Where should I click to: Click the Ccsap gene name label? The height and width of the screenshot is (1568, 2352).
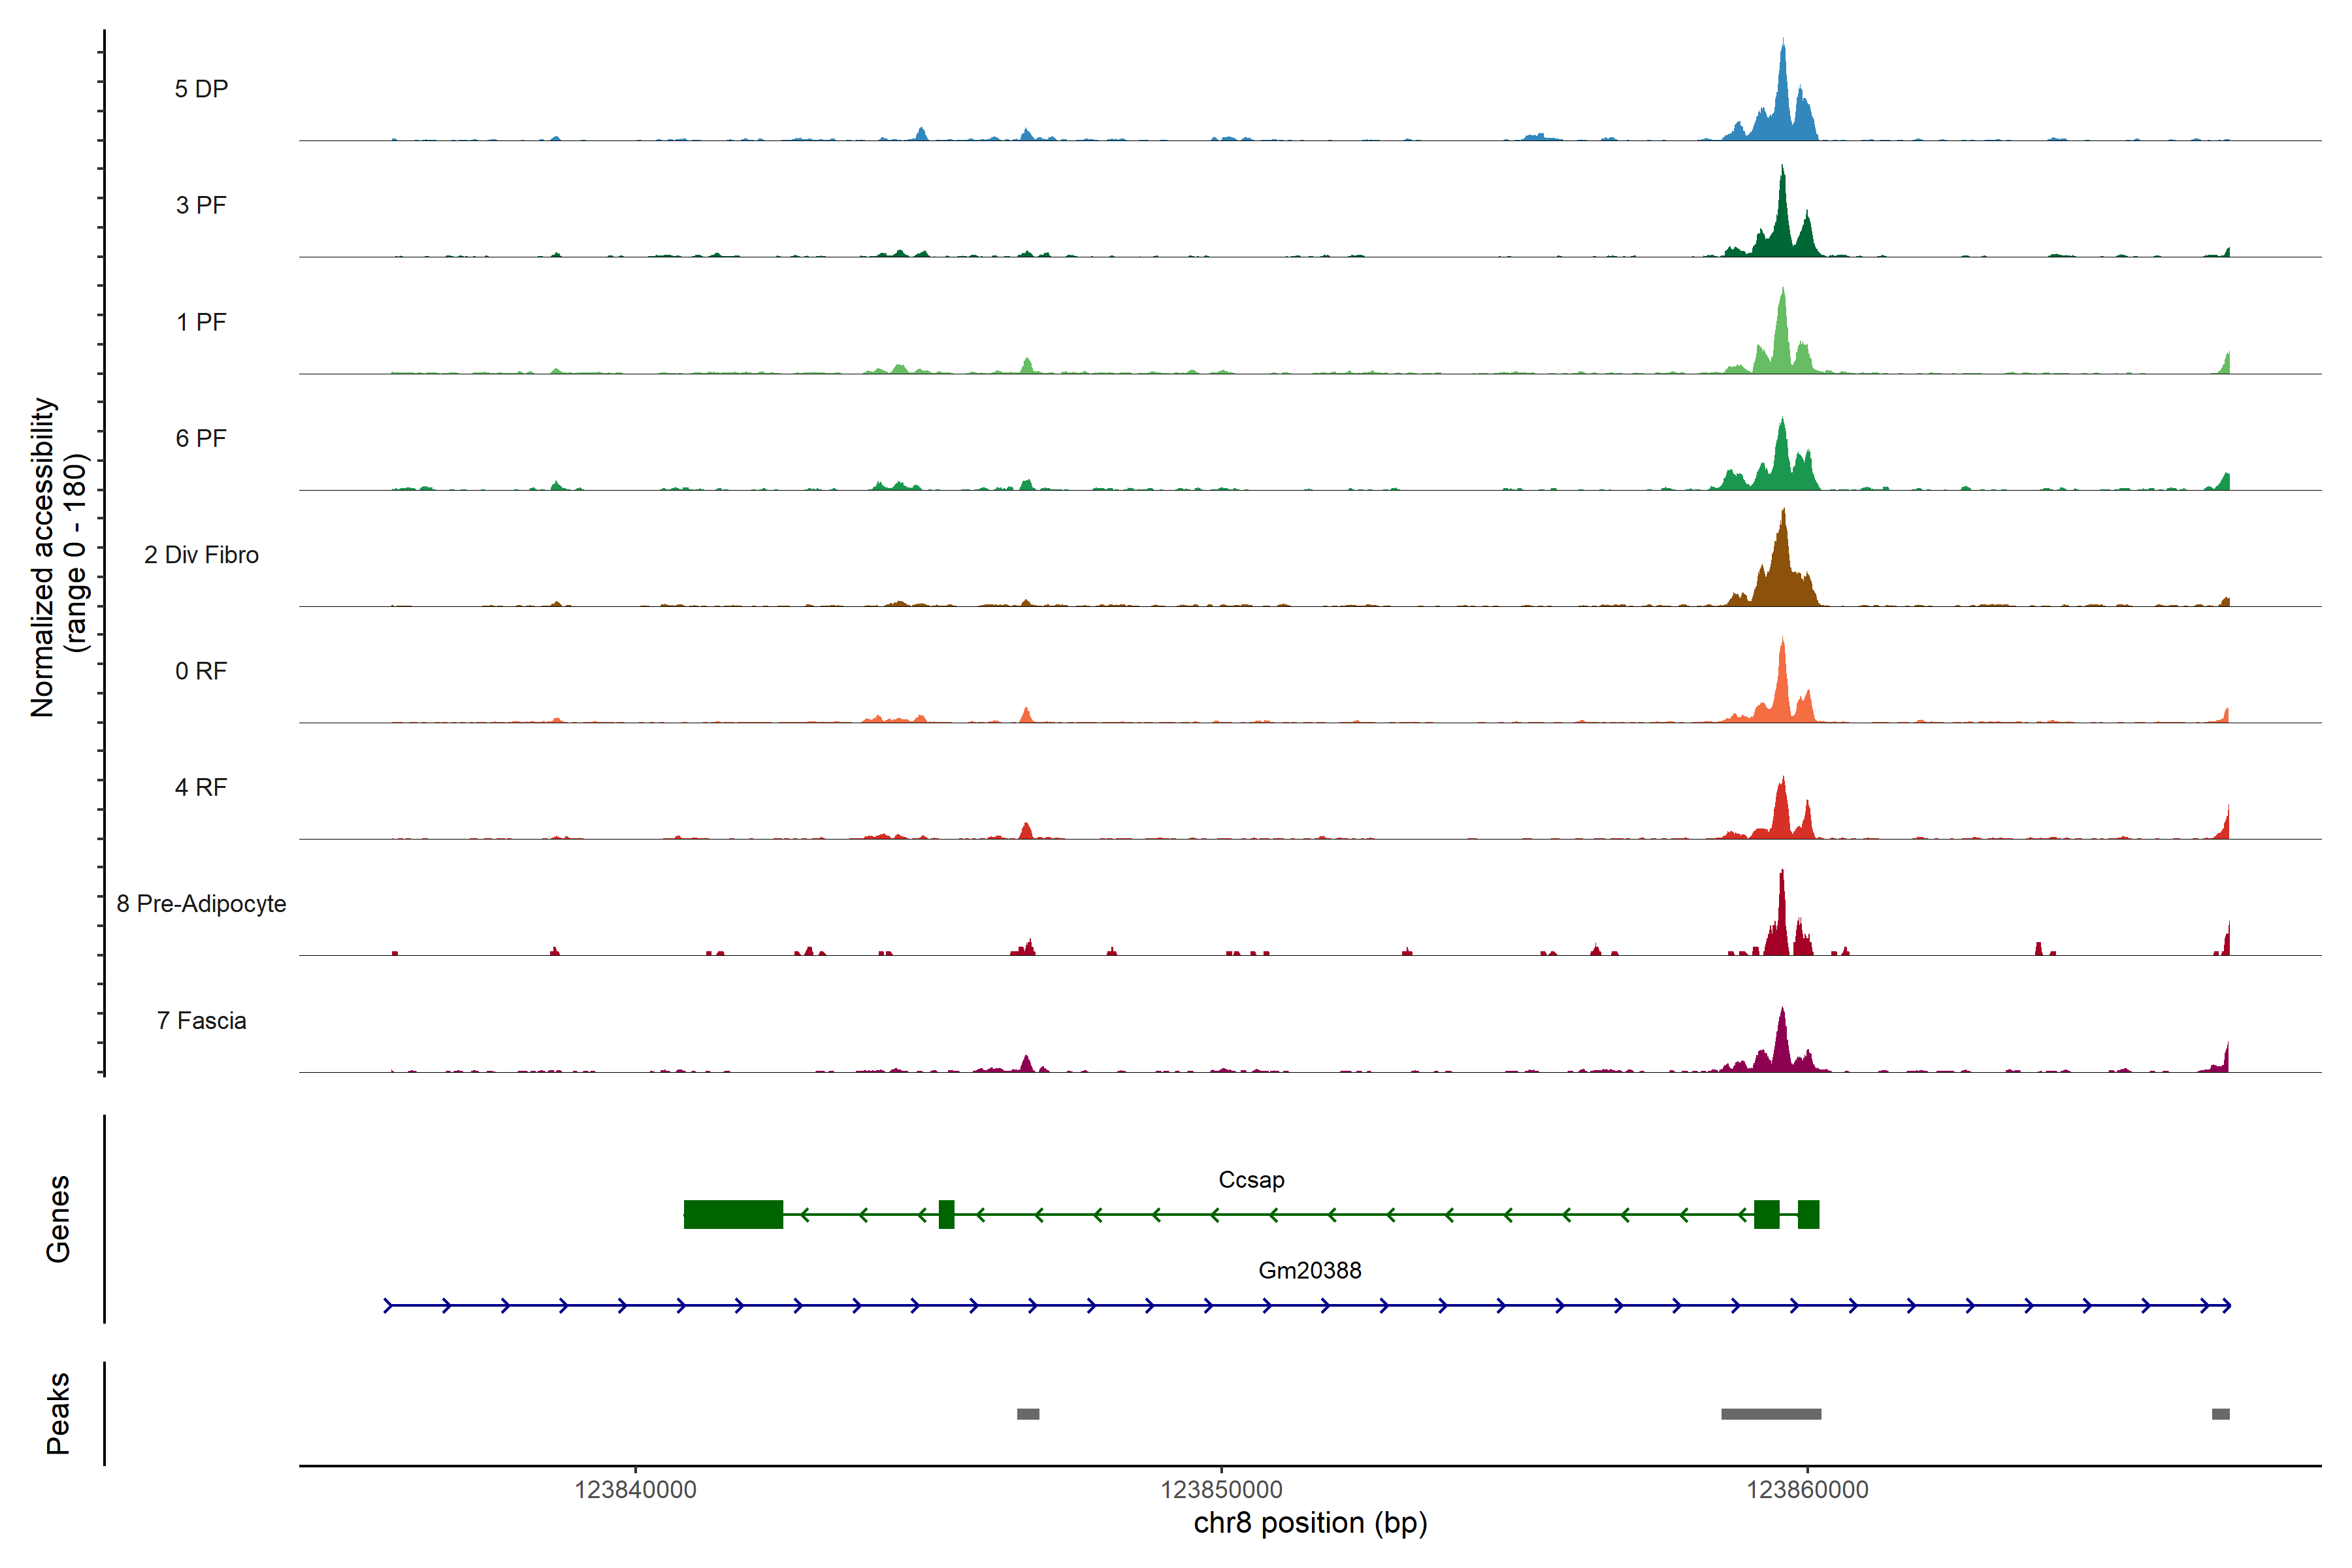click(x=1251, y=1180)
